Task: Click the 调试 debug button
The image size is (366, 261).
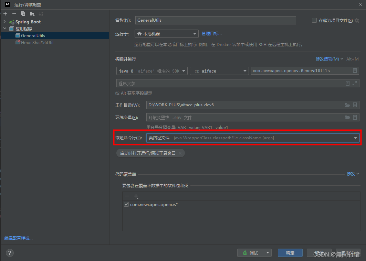Action: (250, 253)
